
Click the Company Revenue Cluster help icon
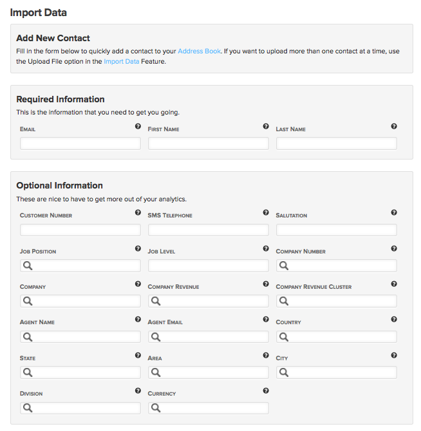click(394, 284)
